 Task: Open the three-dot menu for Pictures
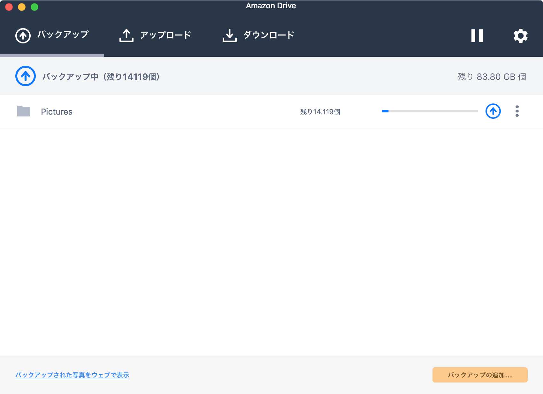[x=517, y=111]
